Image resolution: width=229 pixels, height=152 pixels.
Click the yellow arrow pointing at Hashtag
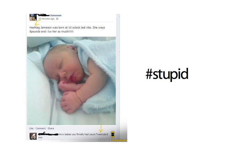pyautogui.click(x=37, y=23)
